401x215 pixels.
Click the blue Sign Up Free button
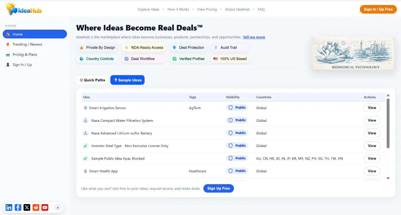[218, 189]
